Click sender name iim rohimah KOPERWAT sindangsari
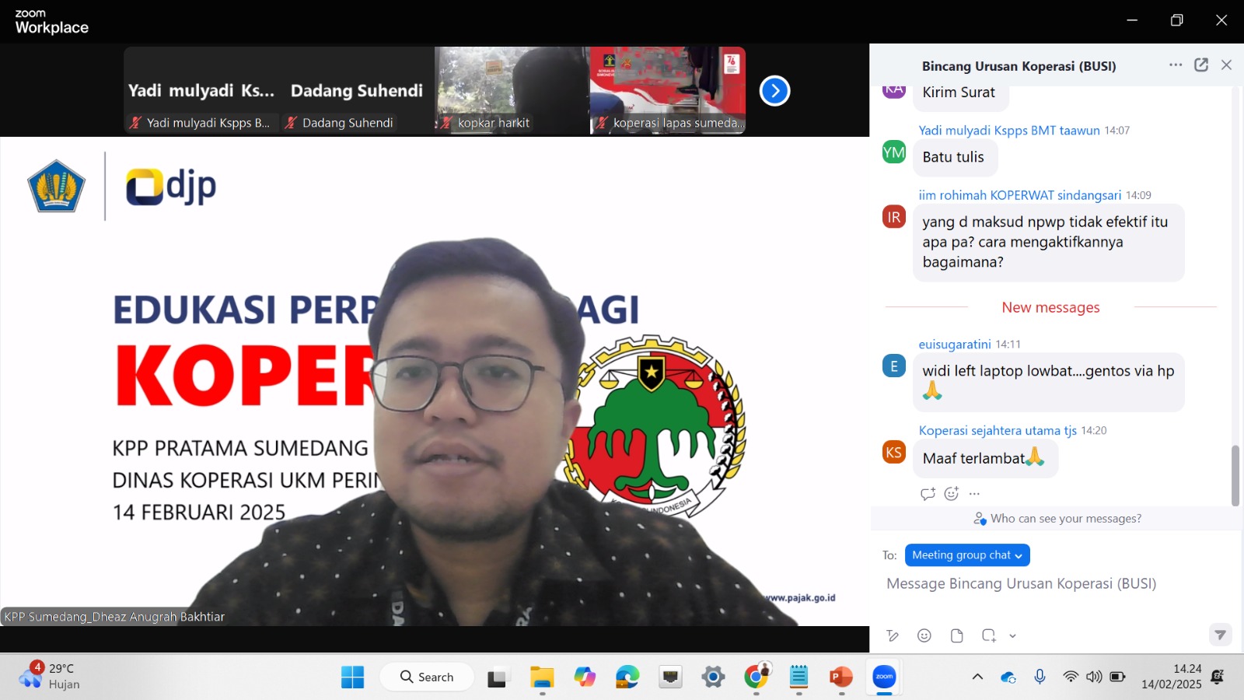1244x700 pixels. pyautogui.click(x=1019, y=195)
